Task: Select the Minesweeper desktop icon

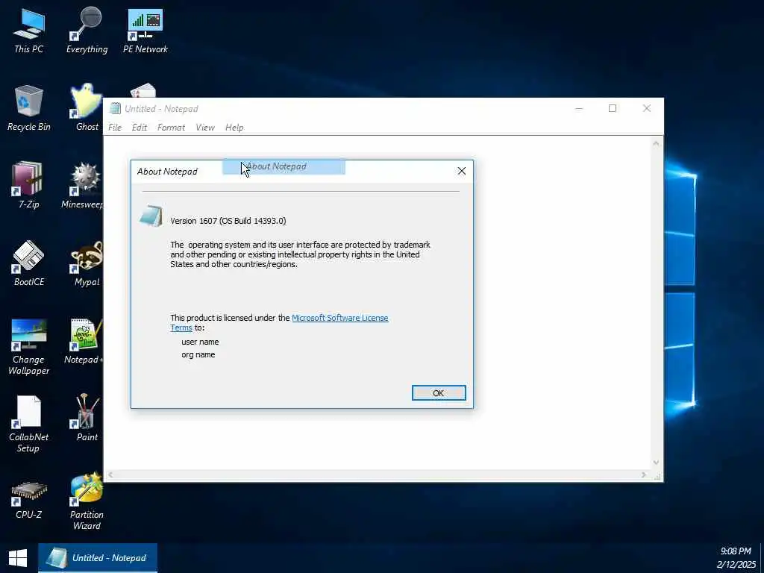Action: point(82,186)
